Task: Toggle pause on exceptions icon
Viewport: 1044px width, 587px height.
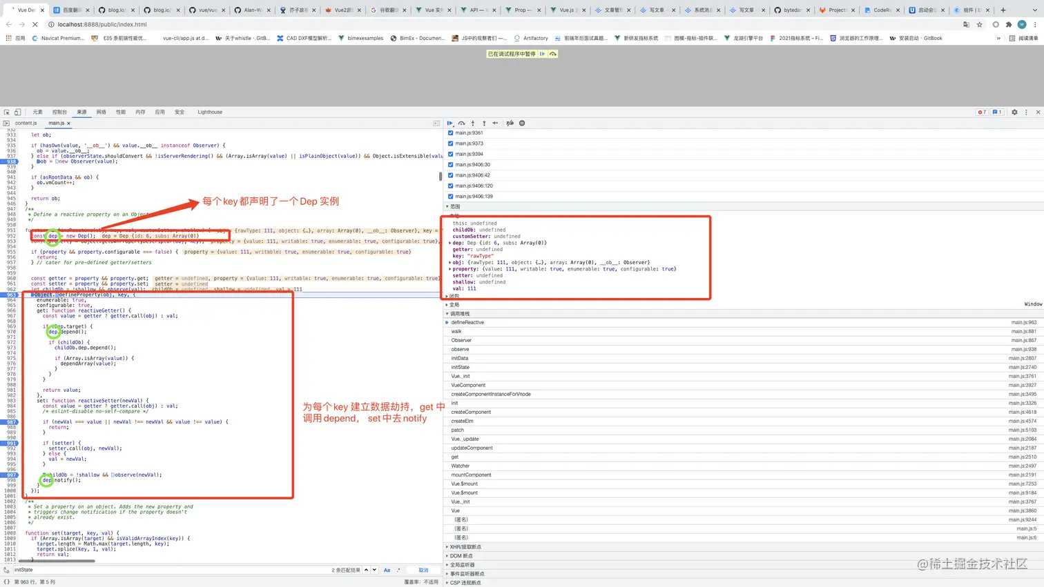Action: pos(522,123)
